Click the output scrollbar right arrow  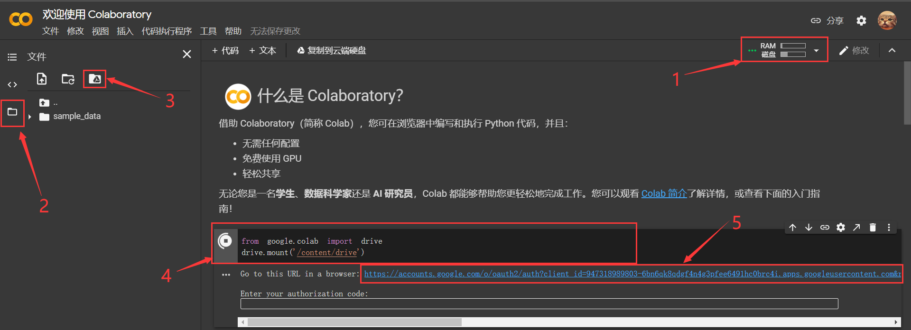[x=896, y=322]
